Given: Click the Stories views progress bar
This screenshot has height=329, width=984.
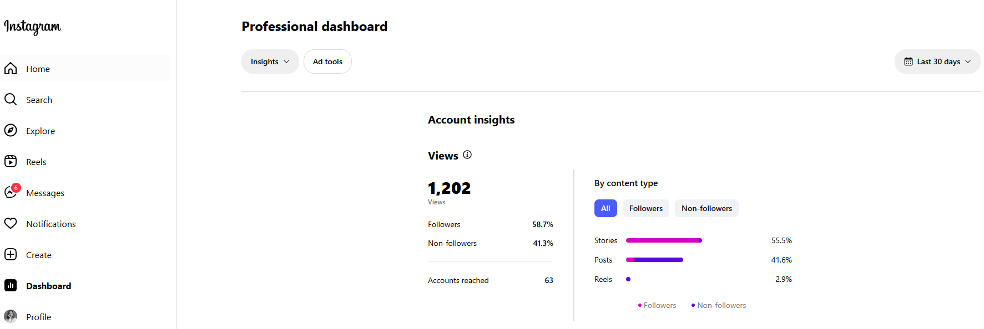Looking at the screenshot, I should (x=664, y=240).
